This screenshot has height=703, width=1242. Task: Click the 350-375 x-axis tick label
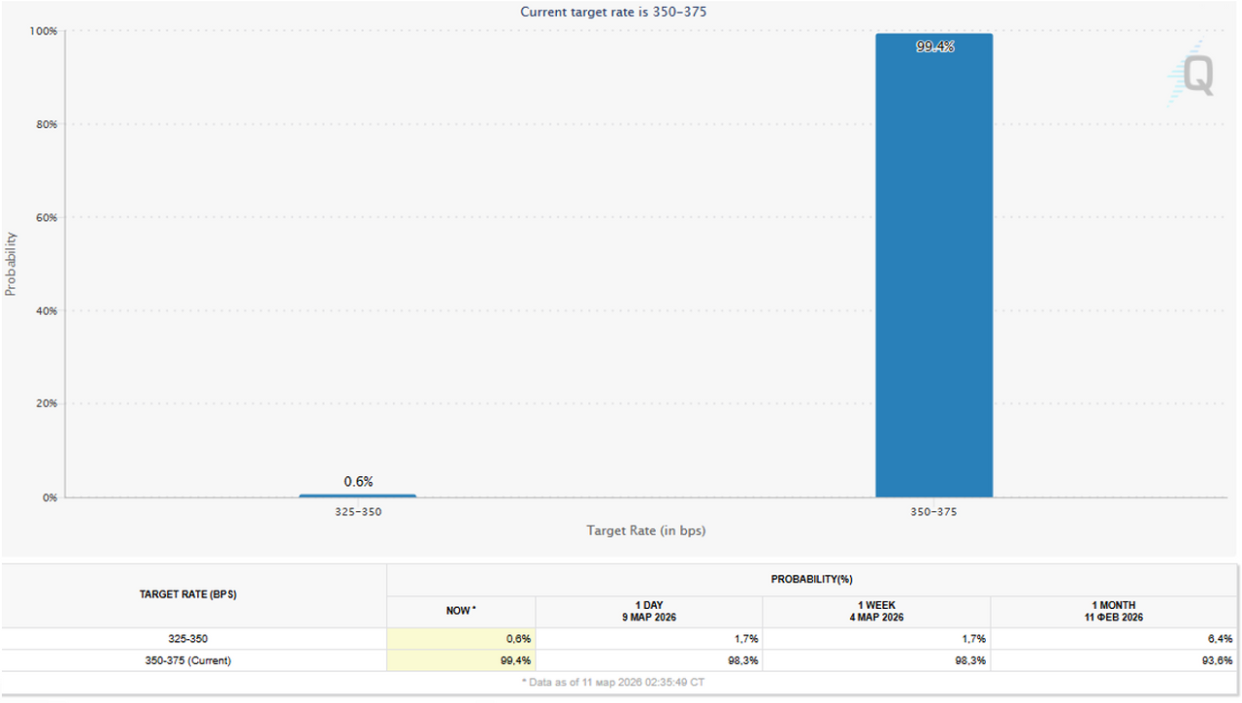(933, 511)
